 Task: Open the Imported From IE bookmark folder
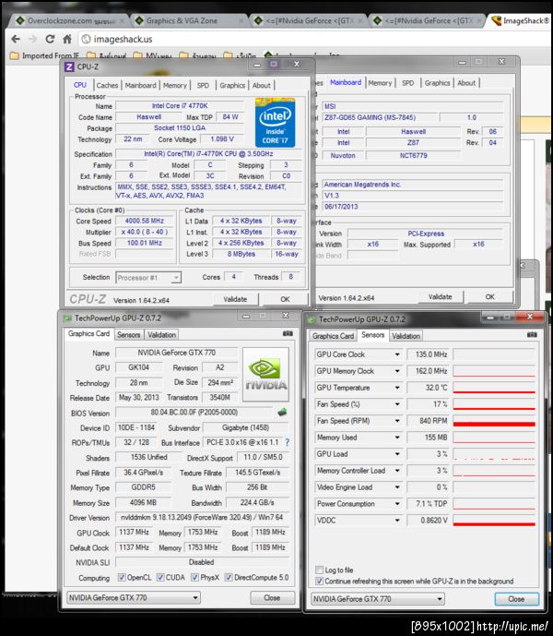point(45,55)
